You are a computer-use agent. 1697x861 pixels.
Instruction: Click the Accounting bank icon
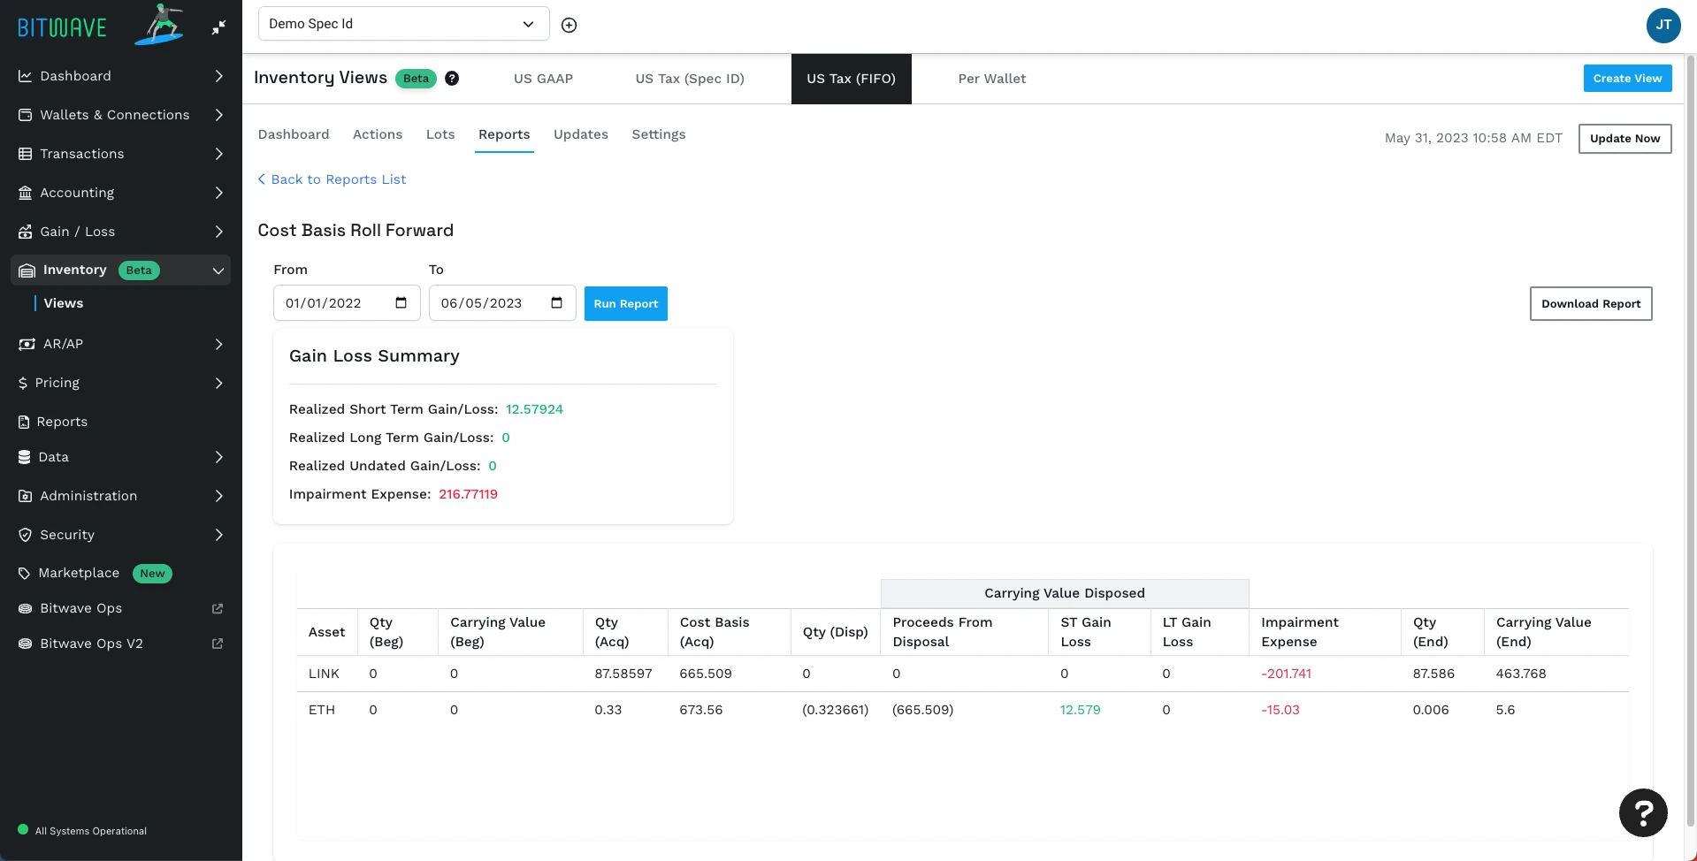pyautogui.click(x=26, y=193)
